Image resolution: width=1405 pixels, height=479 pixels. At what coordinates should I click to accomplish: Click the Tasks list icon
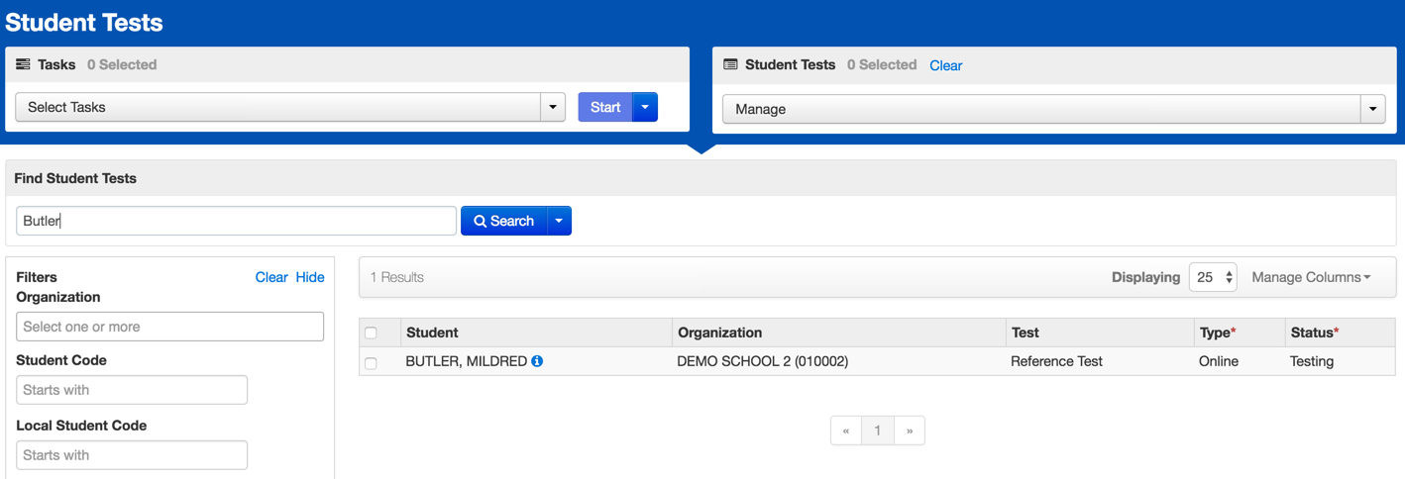23,64
